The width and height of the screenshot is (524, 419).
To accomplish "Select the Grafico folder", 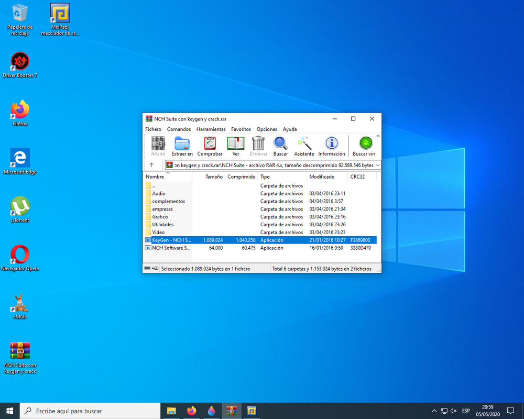I will coord(260,217).
